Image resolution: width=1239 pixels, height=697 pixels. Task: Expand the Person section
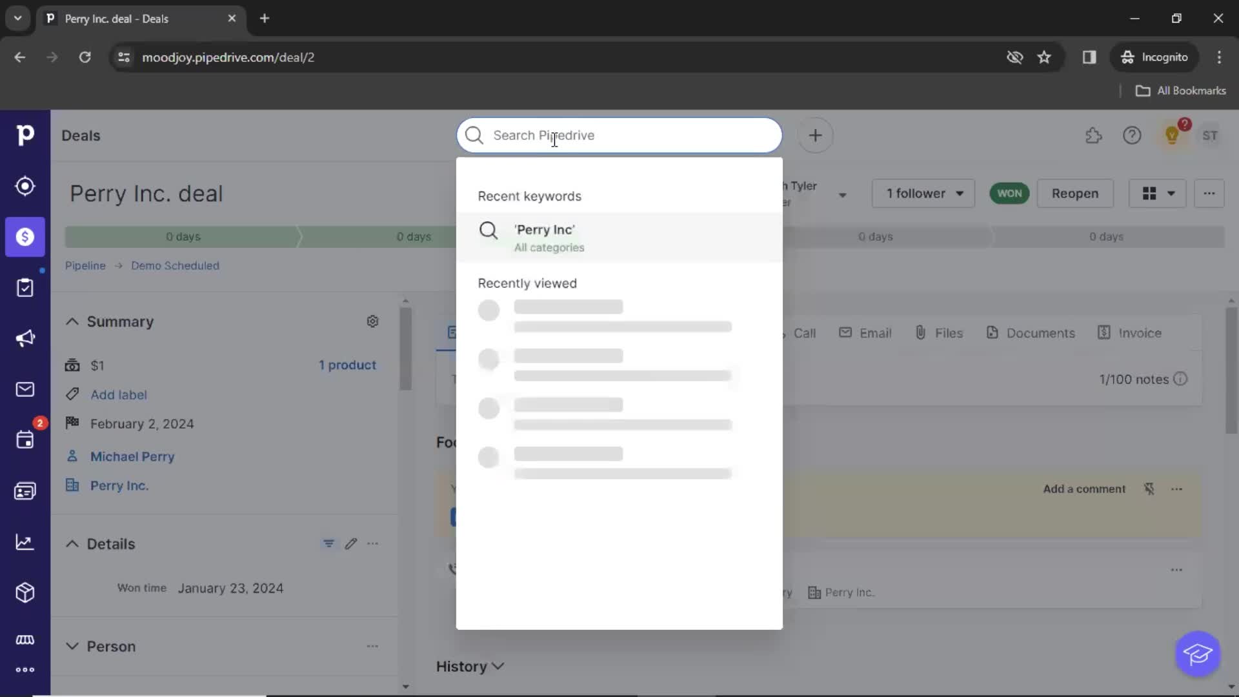[72, 646]
